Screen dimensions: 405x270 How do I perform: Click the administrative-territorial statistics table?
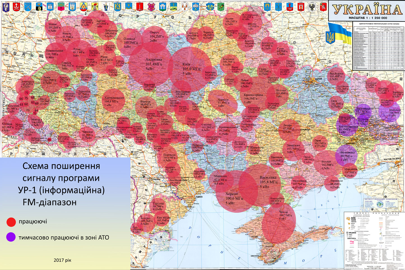click(x=378, y=46)
